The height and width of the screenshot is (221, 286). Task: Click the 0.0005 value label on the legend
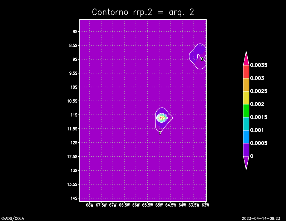[258, 143]
